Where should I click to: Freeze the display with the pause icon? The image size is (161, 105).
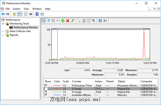100,21
